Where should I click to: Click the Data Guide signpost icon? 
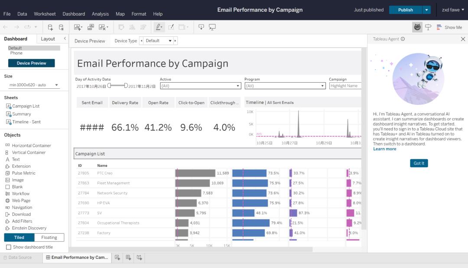[x=428, y=27]
